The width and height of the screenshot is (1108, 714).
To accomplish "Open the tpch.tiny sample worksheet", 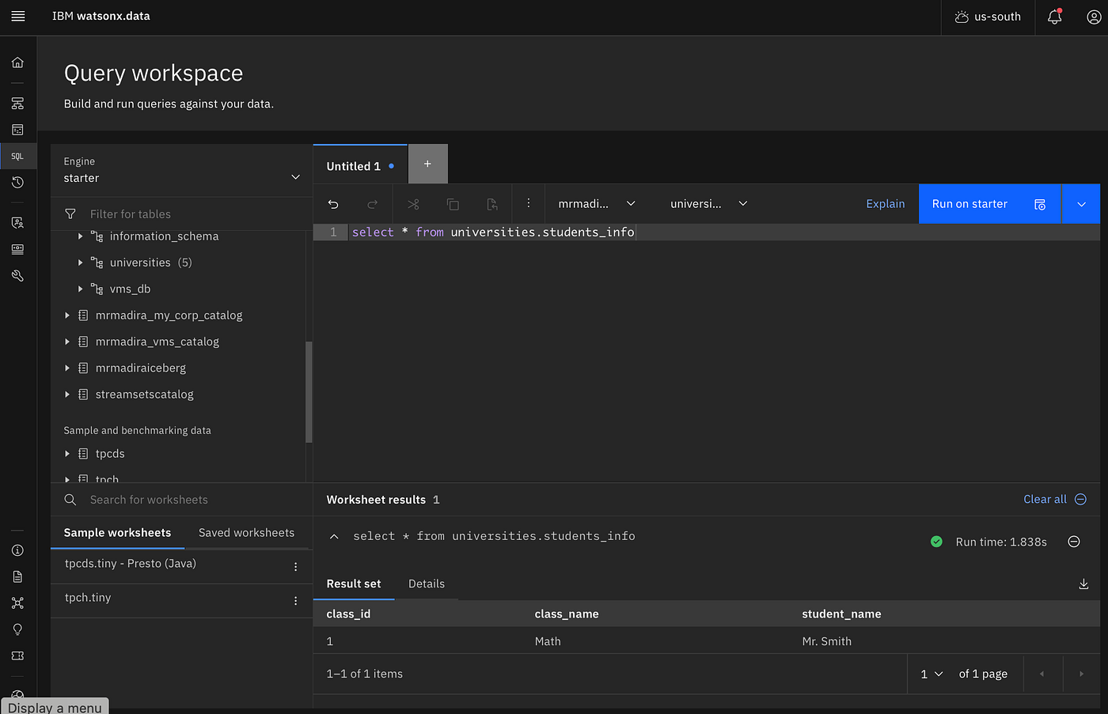I will [x=88, y=598].
